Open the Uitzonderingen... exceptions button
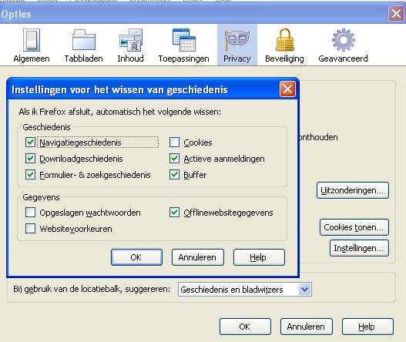406x342 pixels. (353, 190)
